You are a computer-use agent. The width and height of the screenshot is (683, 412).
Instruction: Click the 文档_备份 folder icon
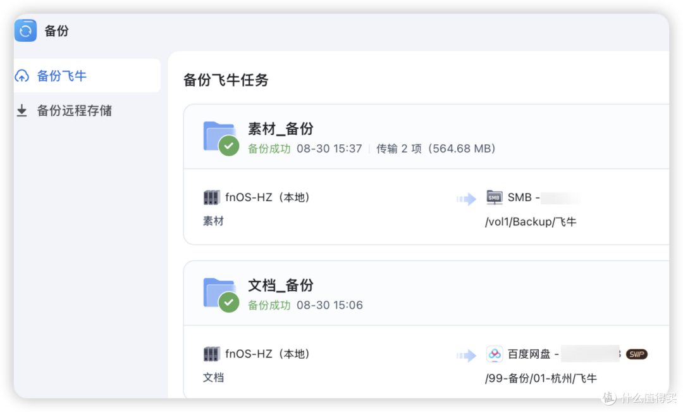click(x=221, y=294)
